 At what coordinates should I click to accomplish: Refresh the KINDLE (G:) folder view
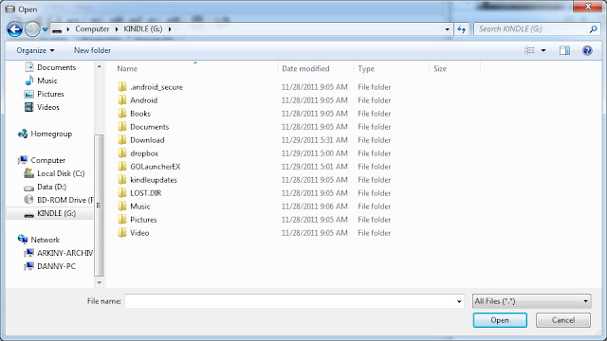[462, 29]
